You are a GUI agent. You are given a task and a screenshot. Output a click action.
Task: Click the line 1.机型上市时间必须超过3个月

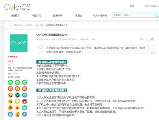pos(54,69)
